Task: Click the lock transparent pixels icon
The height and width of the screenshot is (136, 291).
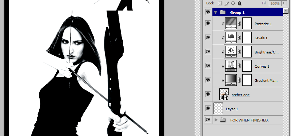Action: pos(220,3)
